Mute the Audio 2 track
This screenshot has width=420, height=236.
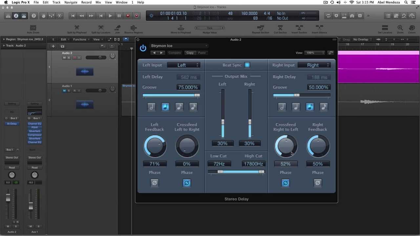(x=64, y=58)
